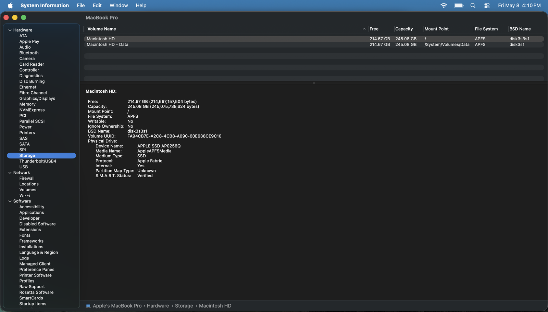Open Spotlight search magnifier icon
The height and width of the screenshot is (312, 548).
473,5
